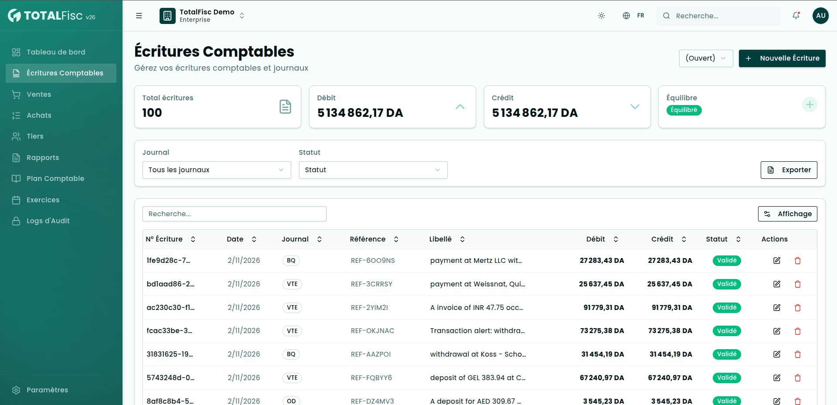Open the Tous les journaux dropdown
The height and width of the screenshot is (405, 837).
[216, 170]
